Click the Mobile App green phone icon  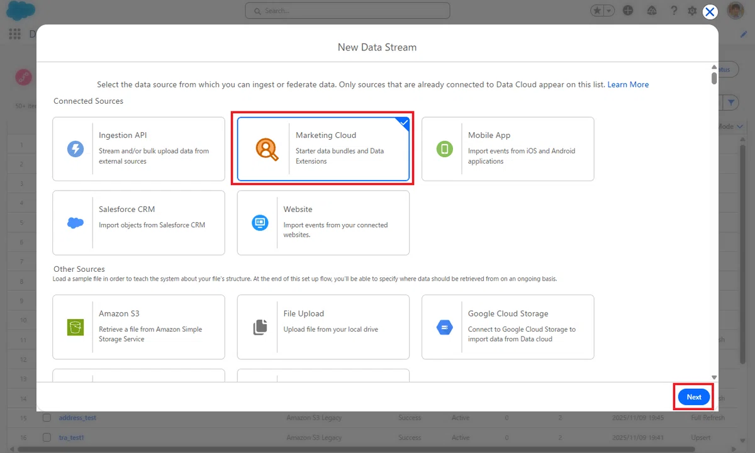point(445,149)
